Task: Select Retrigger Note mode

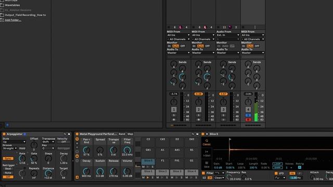Action: point(8,173)
